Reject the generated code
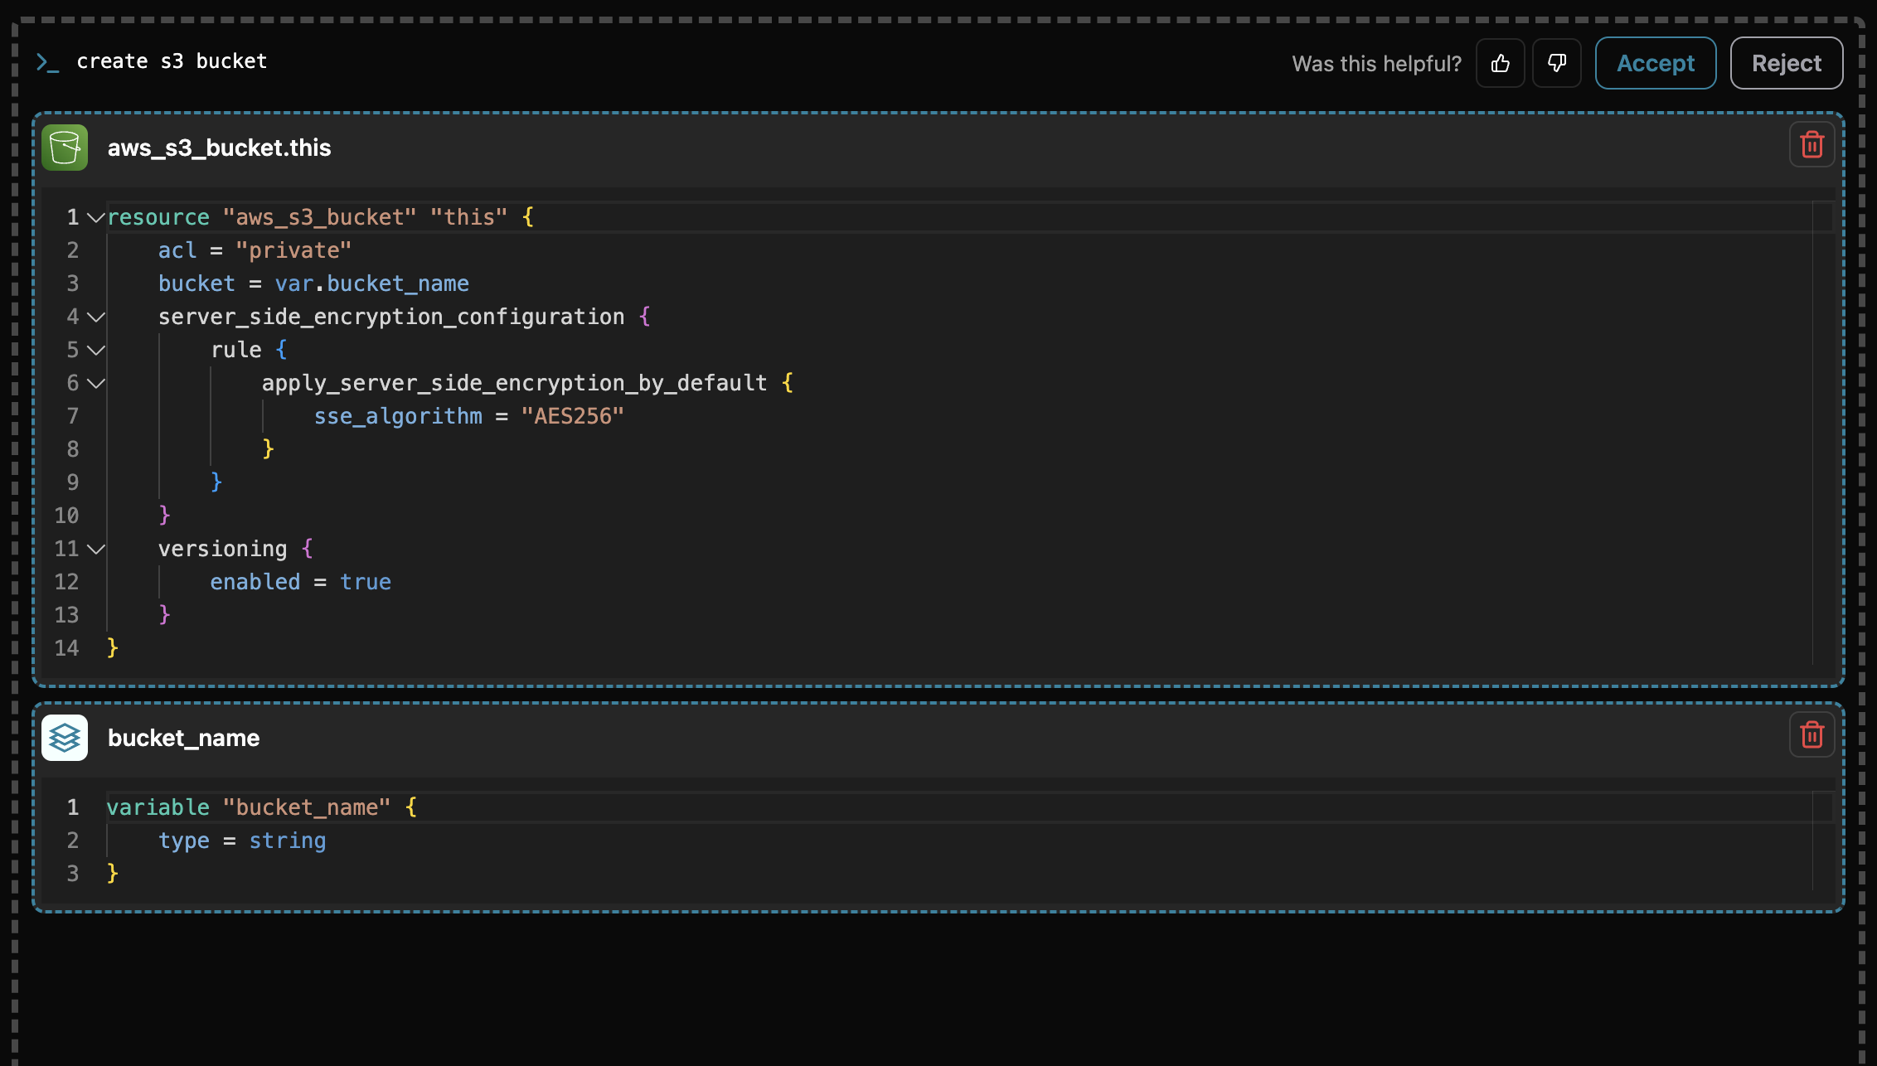 (x=1787, y=63)
